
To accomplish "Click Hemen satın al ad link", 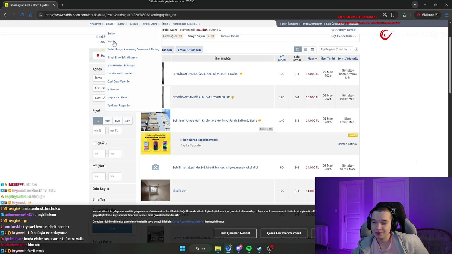I will pos(347,144).
